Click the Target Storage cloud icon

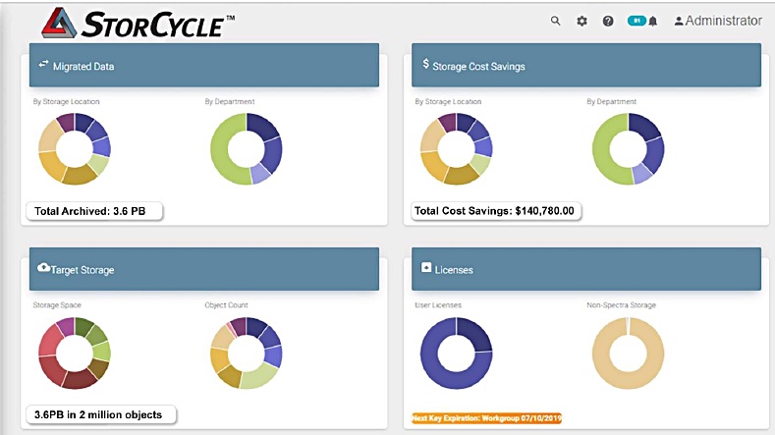pyautogui.click(x=43, y=267)
